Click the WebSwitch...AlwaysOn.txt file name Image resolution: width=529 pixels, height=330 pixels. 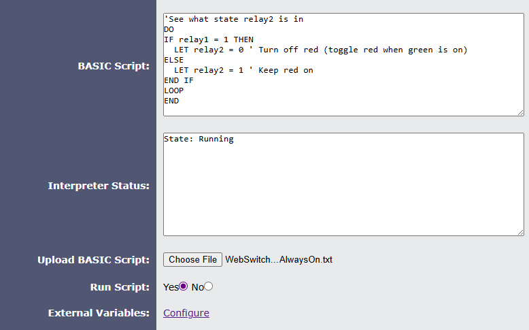279,259
